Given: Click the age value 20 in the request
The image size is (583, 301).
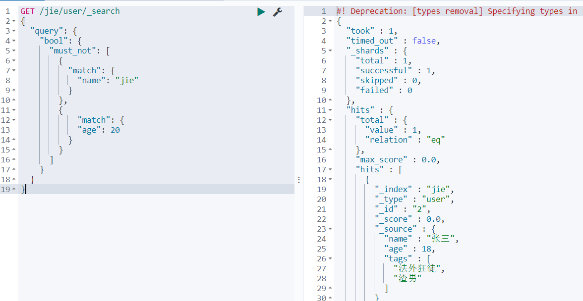Looking at the screenshot, I should 115,130.
